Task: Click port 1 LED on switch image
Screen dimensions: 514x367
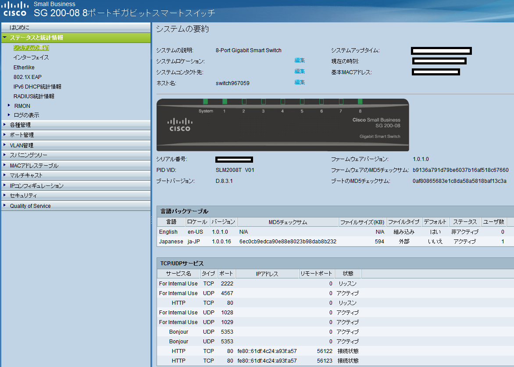Action: tap(225, 102)
